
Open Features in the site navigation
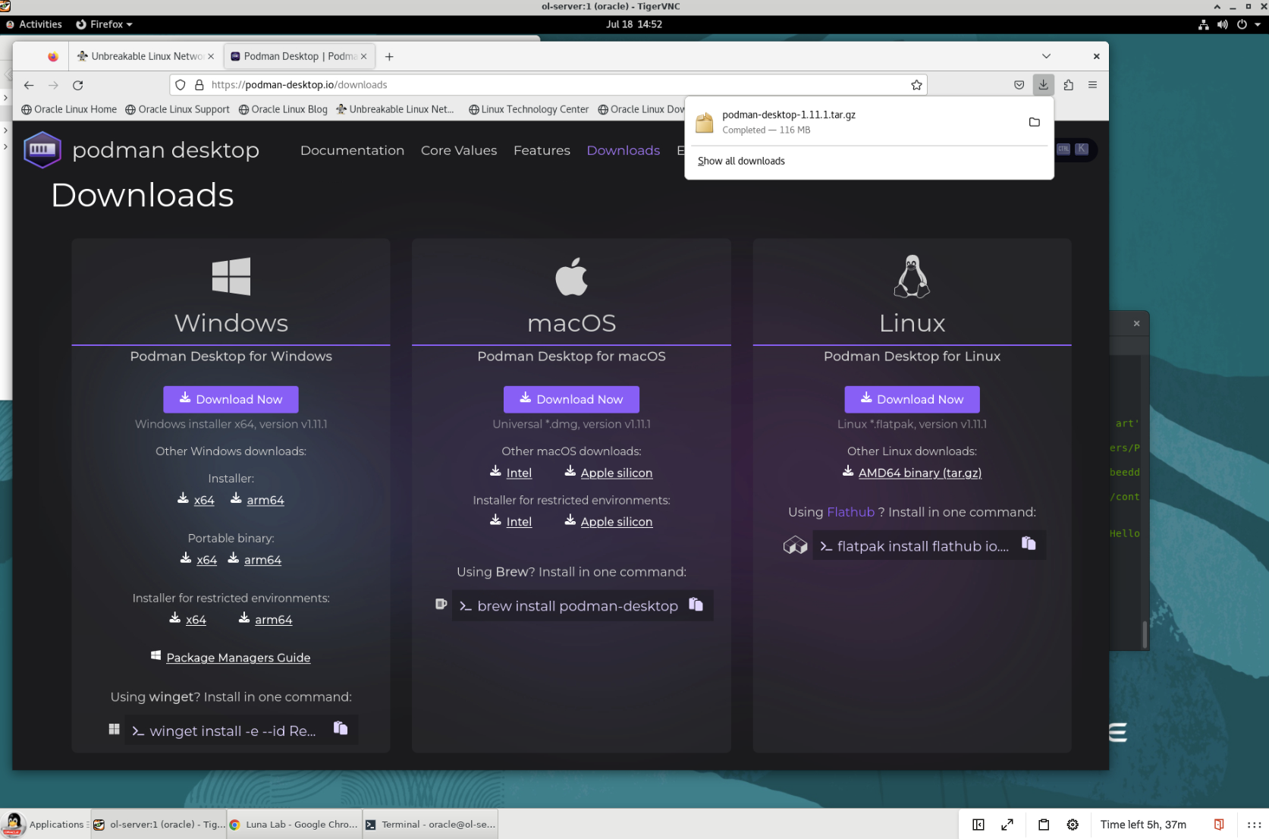click(542, 150)
